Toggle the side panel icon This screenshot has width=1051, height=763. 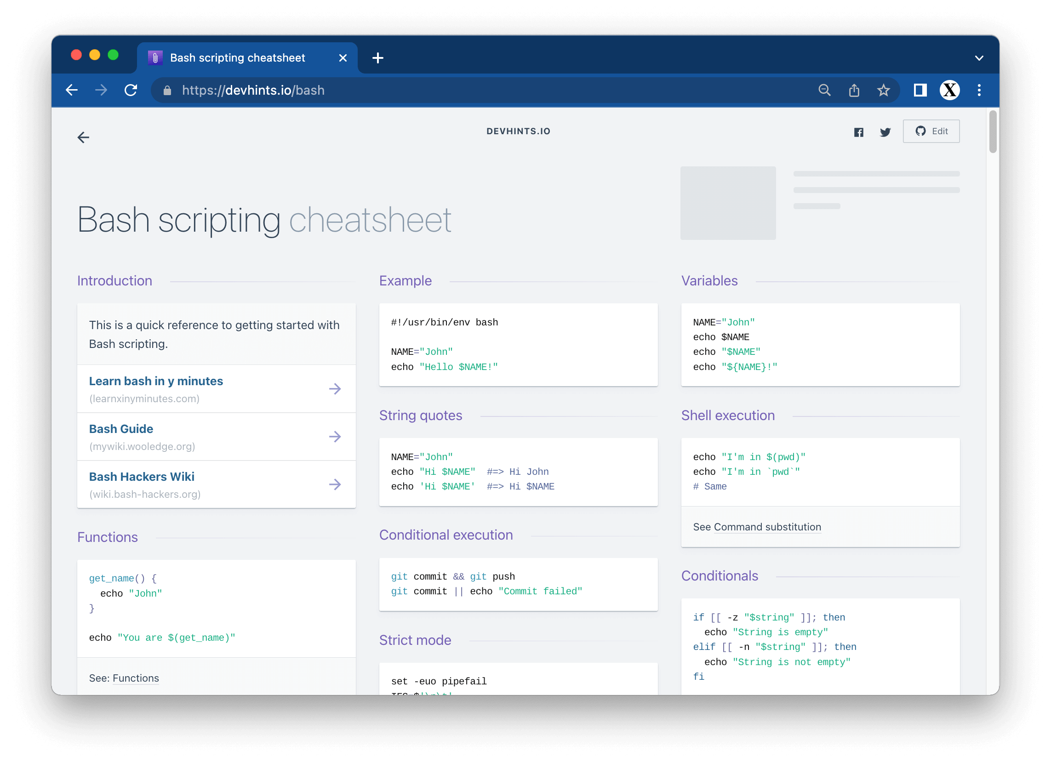[920, 90]
